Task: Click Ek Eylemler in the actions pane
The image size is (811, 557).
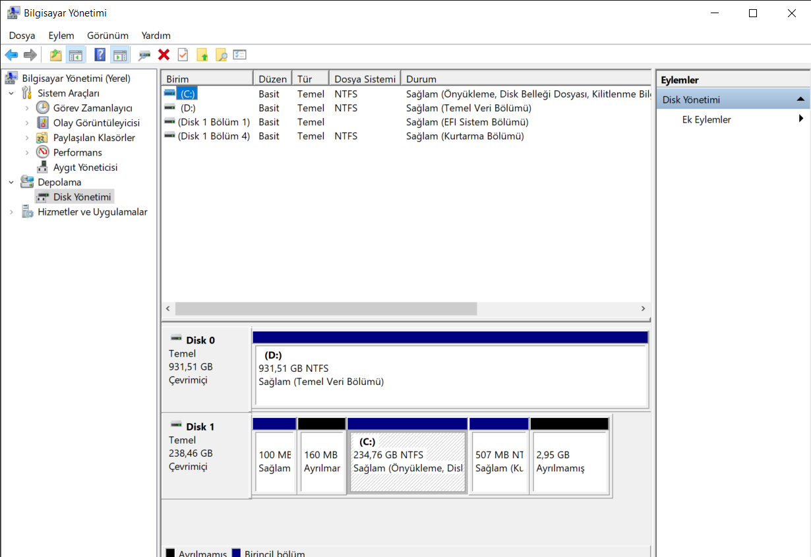Action: point(706,119)
